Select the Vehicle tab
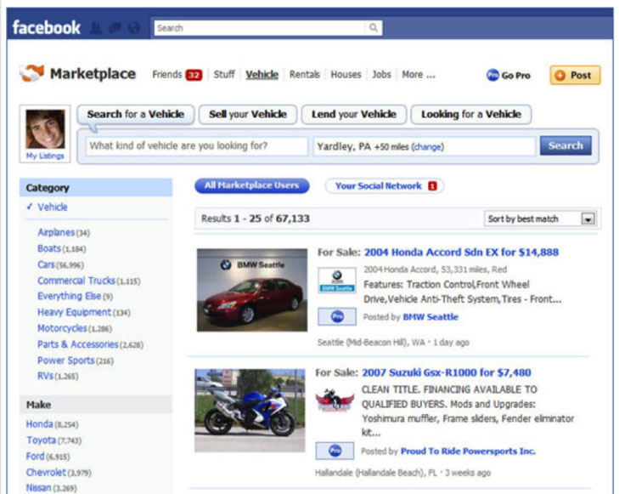619x494 pixels. 262,74
